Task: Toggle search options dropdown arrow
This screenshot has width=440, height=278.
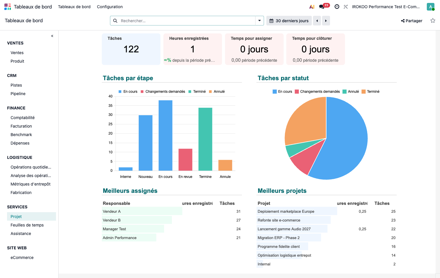Action: click(260, 21)
